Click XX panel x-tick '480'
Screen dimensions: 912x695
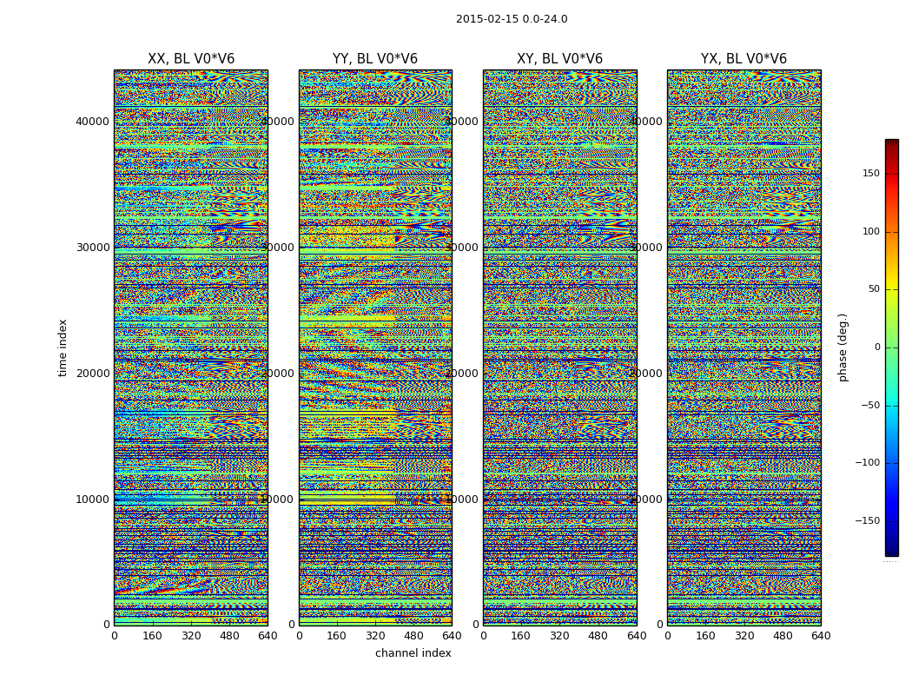click(x=229, y=636)
